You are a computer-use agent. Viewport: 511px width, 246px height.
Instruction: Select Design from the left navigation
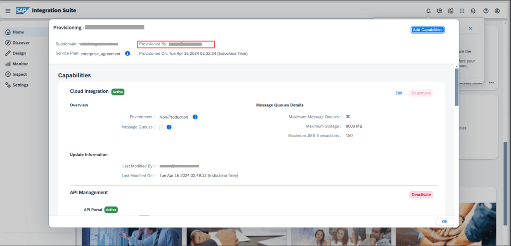pos(19,53)
